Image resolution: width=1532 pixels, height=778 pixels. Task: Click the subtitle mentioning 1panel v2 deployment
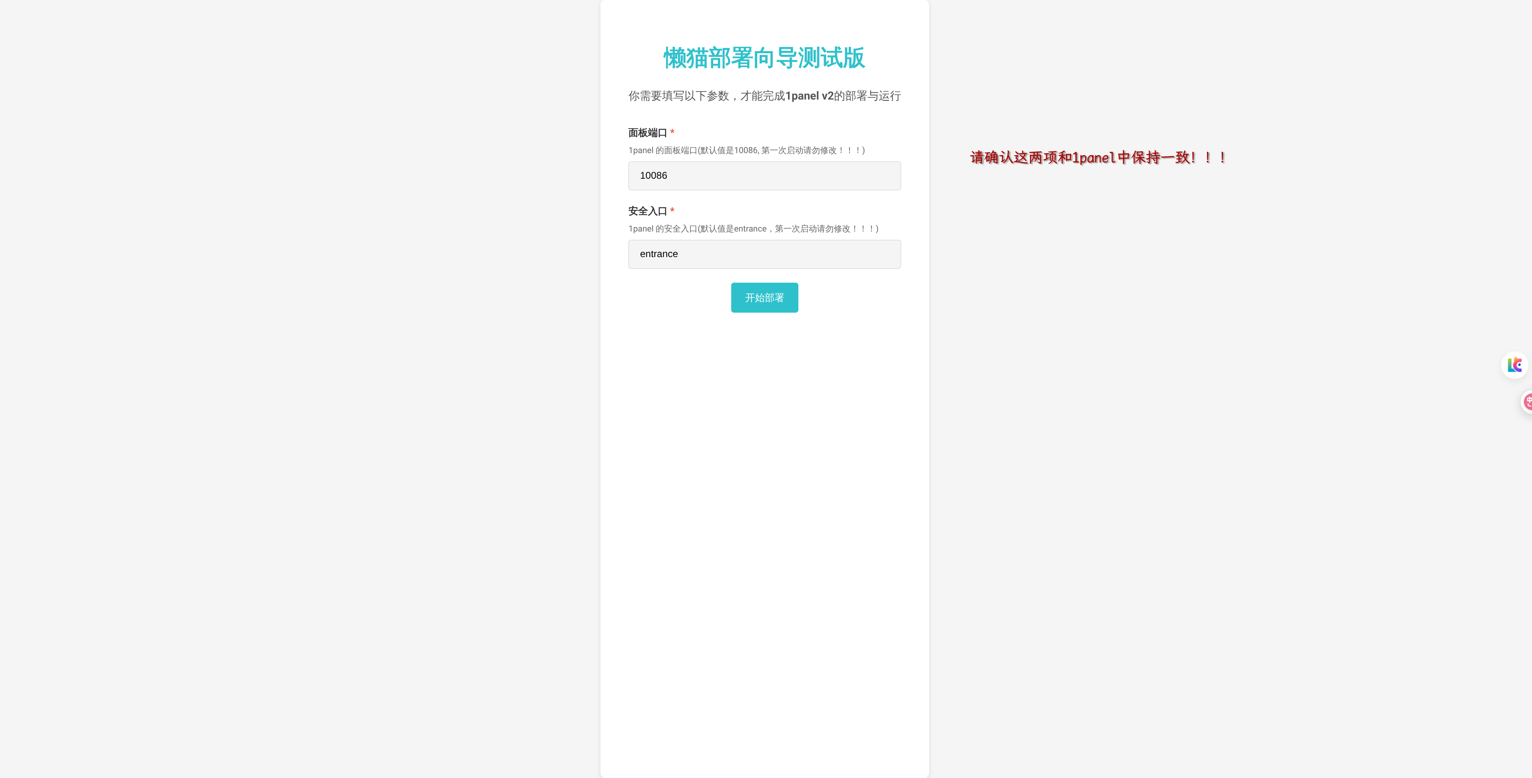[764, 96]
